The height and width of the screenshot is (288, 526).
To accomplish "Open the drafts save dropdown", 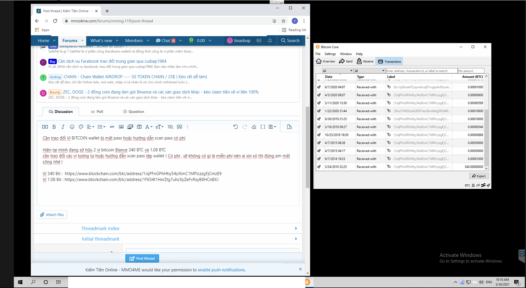I will point(272,127).
